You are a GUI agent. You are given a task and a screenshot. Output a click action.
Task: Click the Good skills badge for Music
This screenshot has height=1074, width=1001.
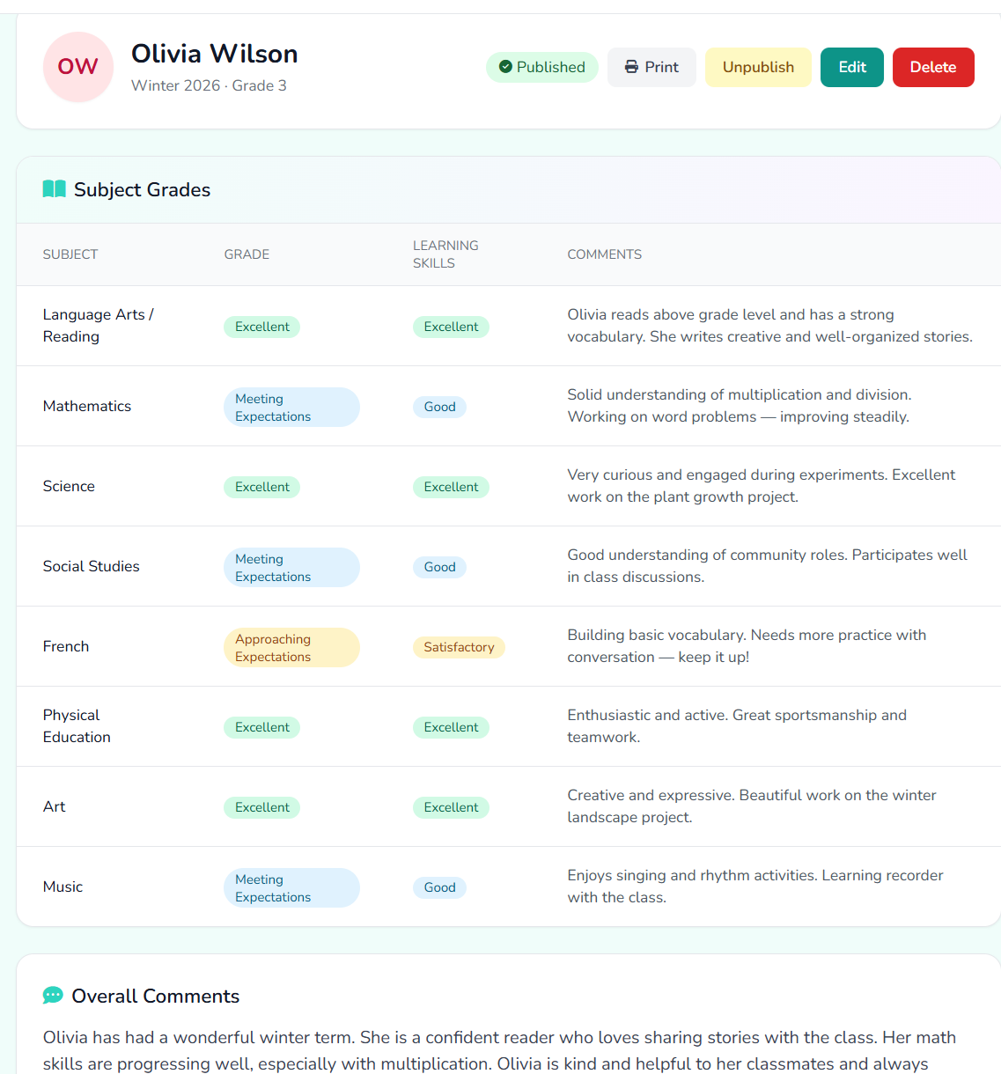(439, 887)
